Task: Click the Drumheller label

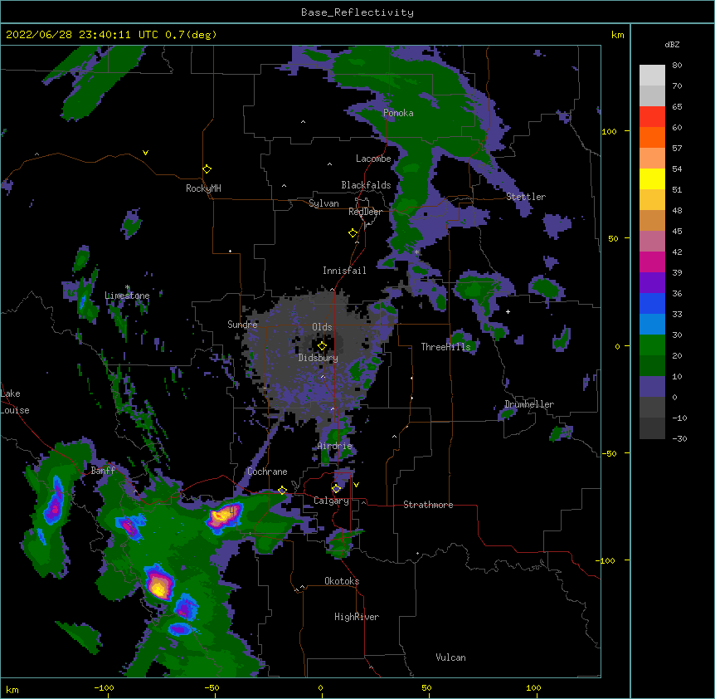Action: (x=529, y=404)
